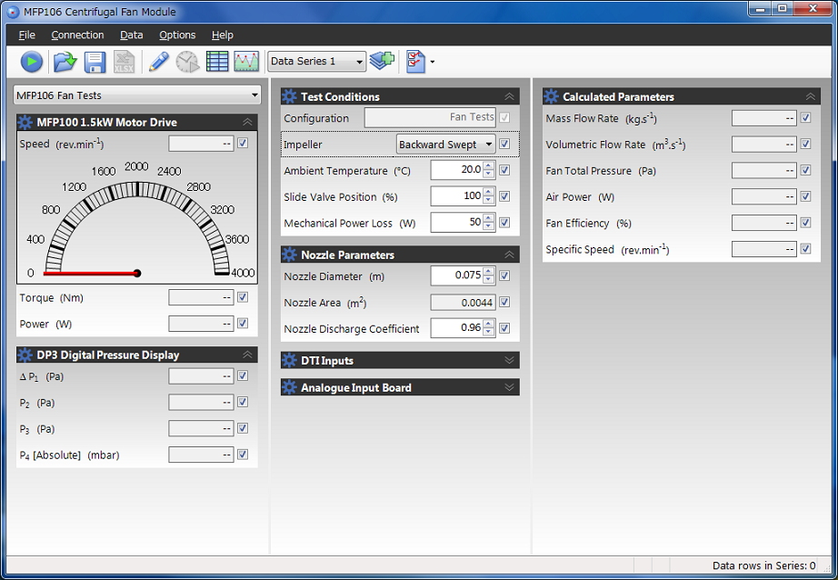Minimize the MFP106 Centrifugal Fan Module window

click(x=761, y=9)
